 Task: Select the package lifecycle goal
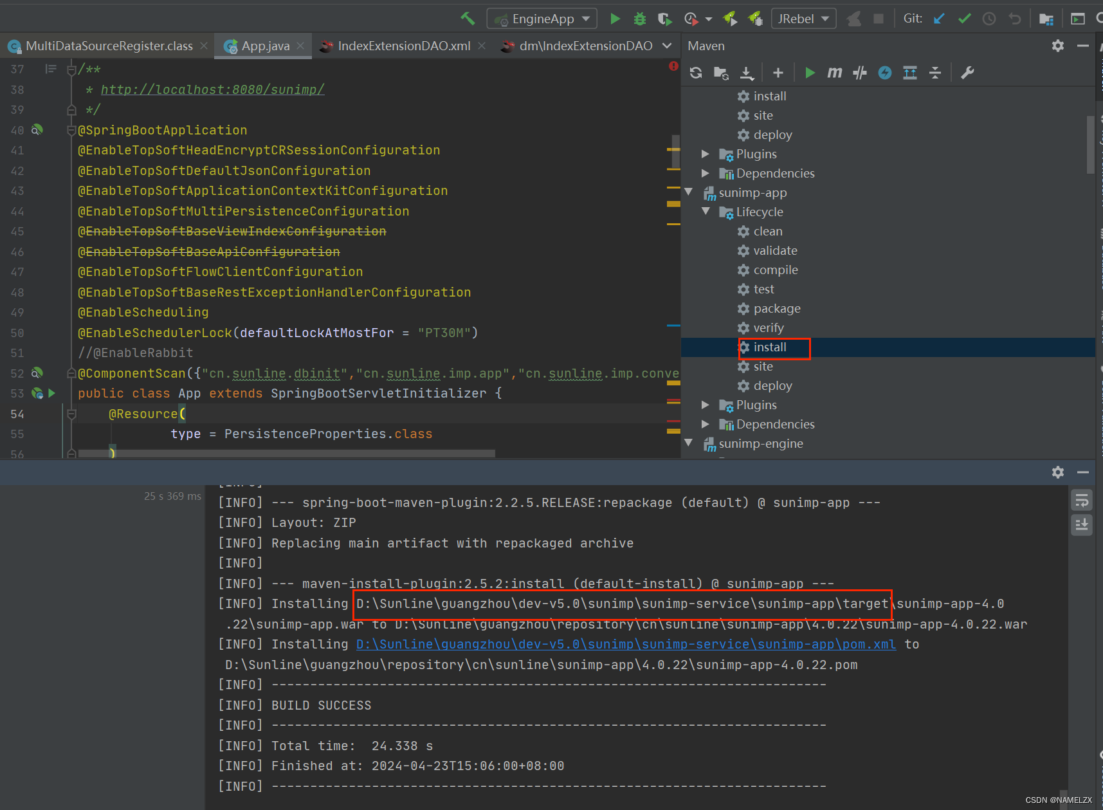tap(776, 308)
